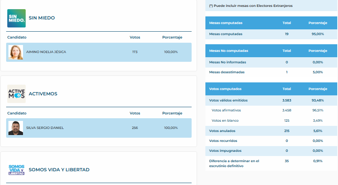Select the SIN MIEDO party heading
Image resolution: width=338 pixels, height=185 pixels.
[x=42, y=18]
